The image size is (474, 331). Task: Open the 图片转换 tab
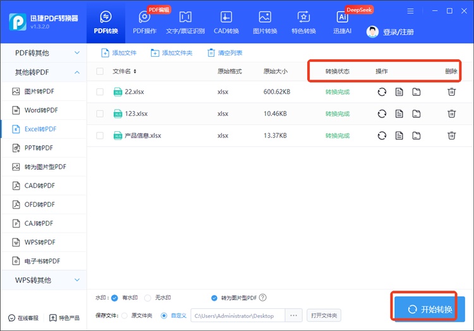265,23
